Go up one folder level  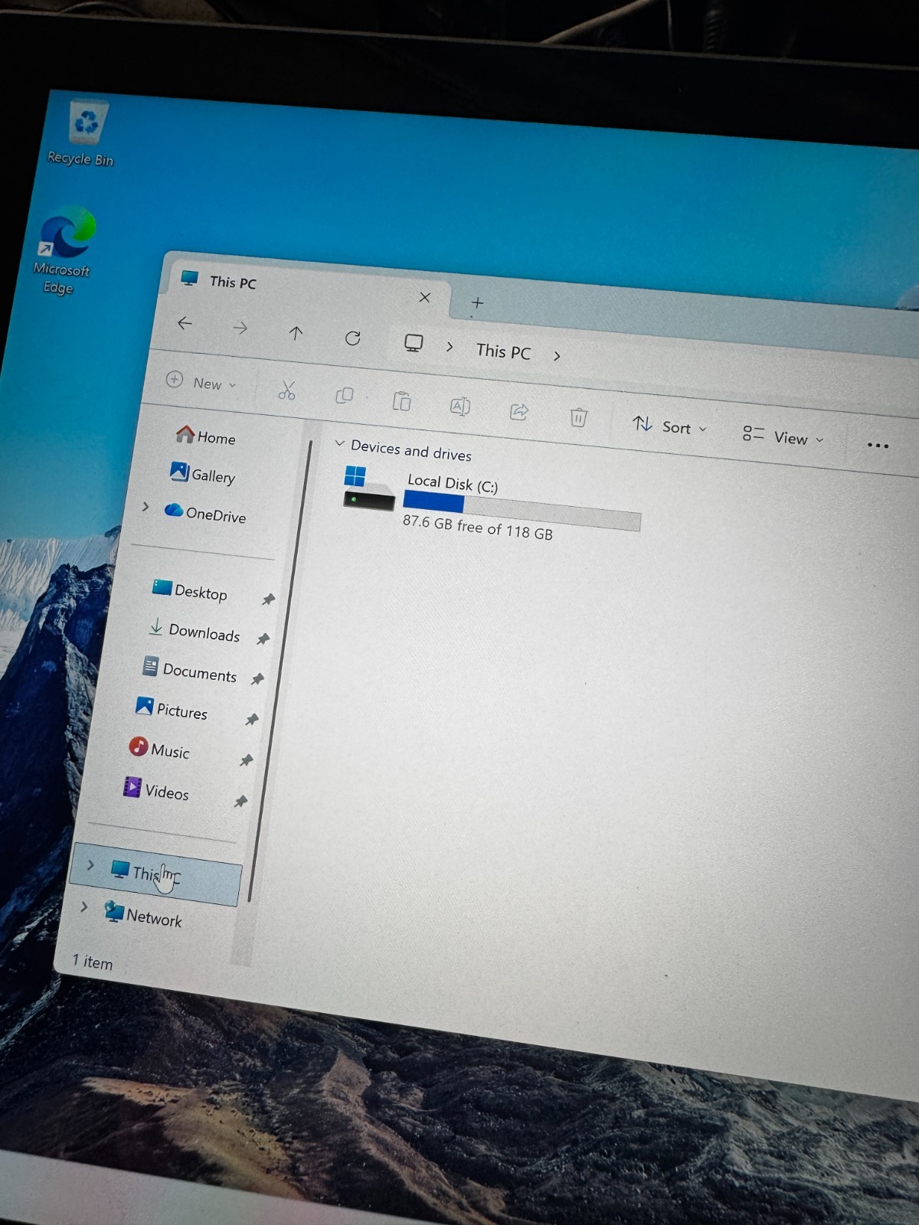[x=296, y=333]
